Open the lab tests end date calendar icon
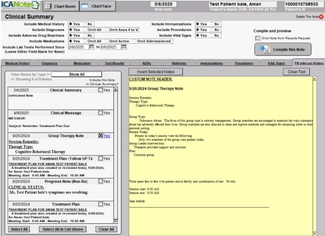Viewport: 325px width, 236px height. click(x=124, y=47)
